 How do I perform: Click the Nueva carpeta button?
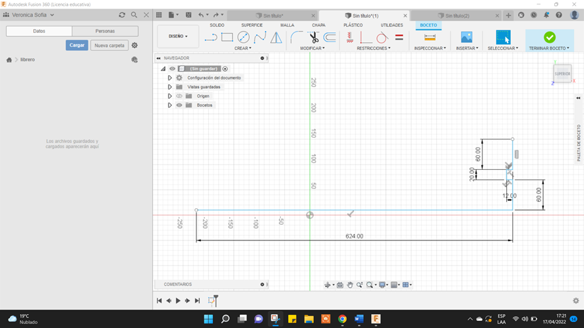109,45
